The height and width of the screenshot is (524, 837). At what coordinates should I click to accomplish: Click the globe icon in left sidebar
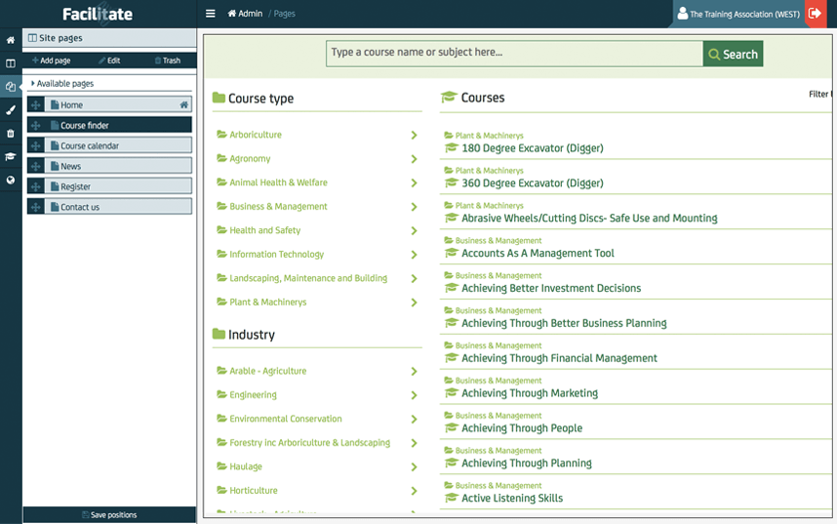[x=11, y=181]
